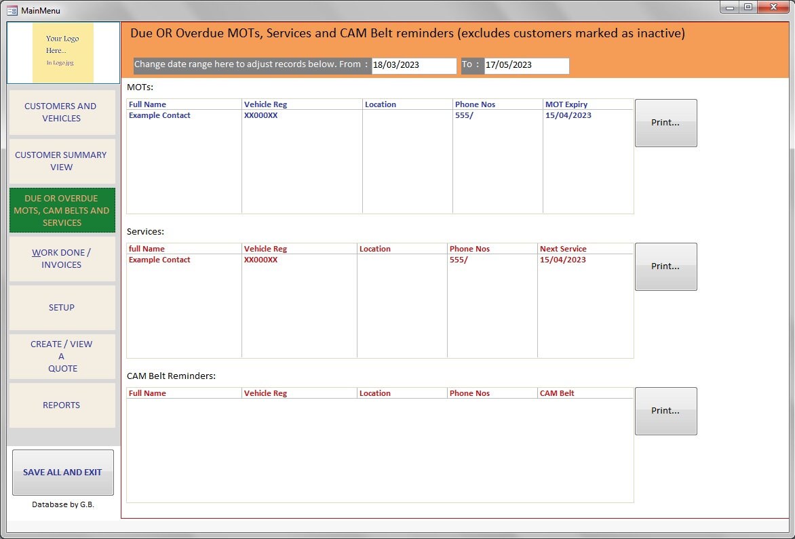Image resolution: width=795 pixels, height=539 pixels.
Task: Print the Services list
Action: (665, 266)
